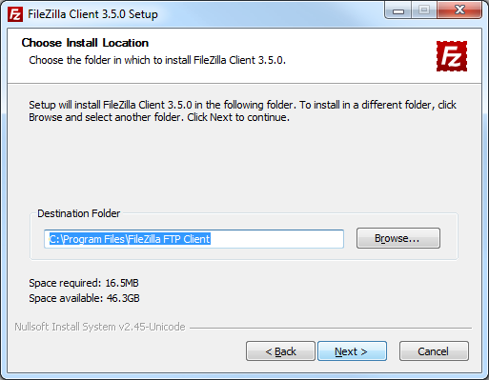Click the disabled maximize button in the title bar

click(x=424, y=10)
